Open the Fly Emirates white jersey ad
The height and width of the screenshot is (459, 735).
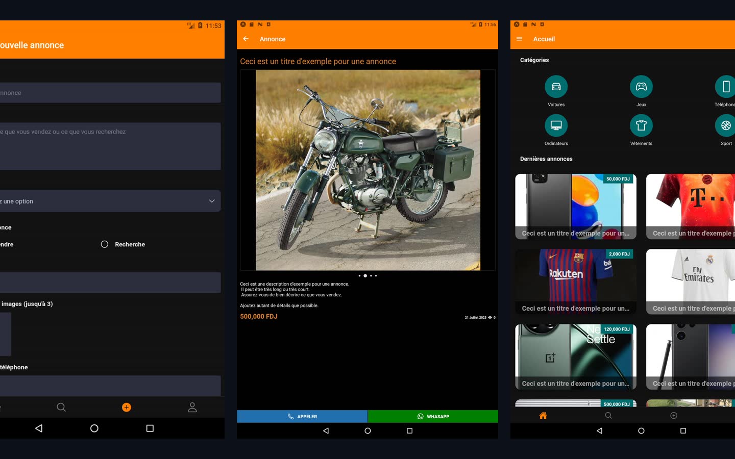691,282
